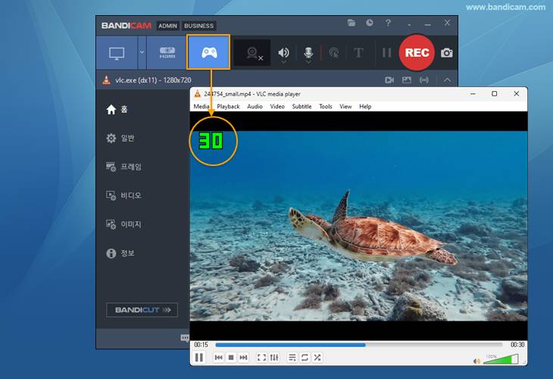
Task: Select HDMI device recording mode
Action: click(167, 53)
